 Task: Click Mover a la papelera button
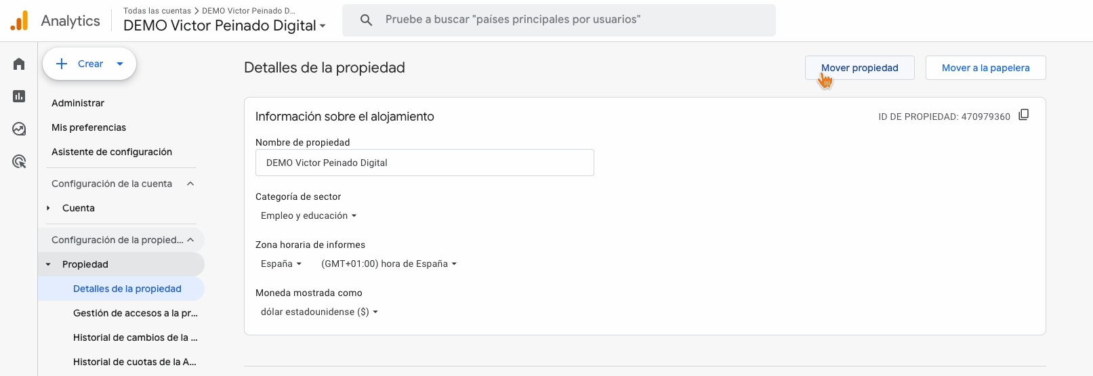[x=985, y=68]
